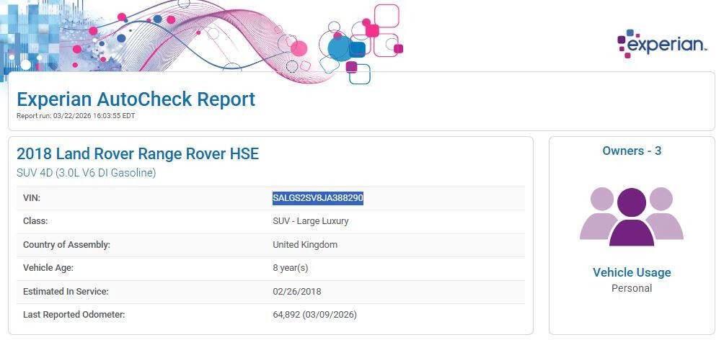Click the Country of Assembly label
This screenshot has width=724, height=340.
tap(66, 244)
